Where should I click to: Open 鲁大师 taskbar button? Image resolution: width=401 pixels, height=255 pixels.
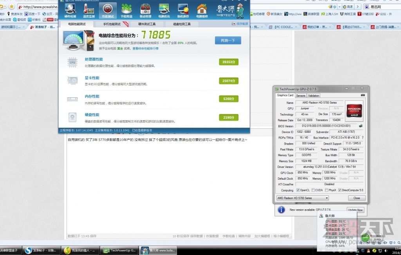coord(158,250)
